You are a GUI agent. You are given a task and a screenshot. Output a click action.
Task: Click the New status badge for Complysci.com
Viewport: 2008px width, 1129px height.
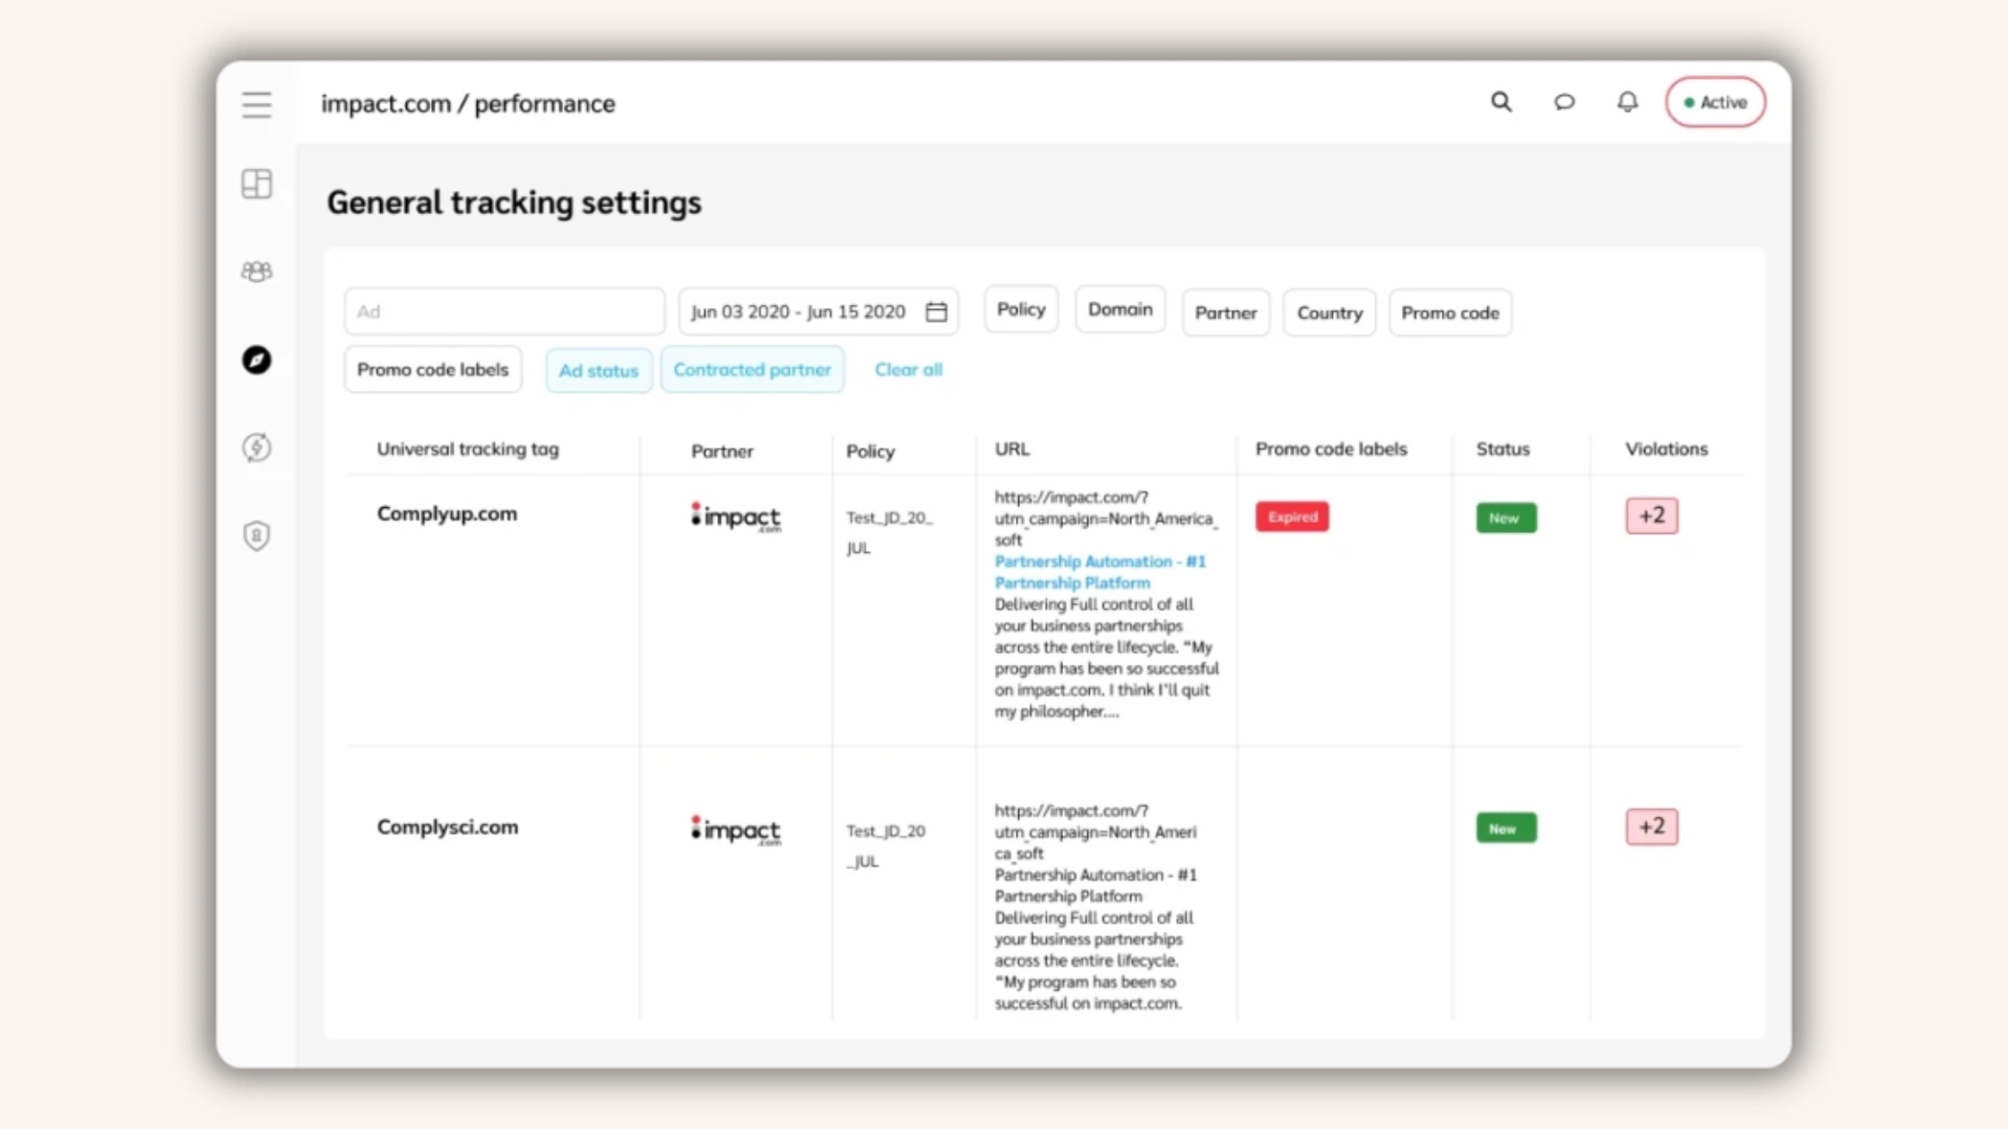(x=1506, y=828)
